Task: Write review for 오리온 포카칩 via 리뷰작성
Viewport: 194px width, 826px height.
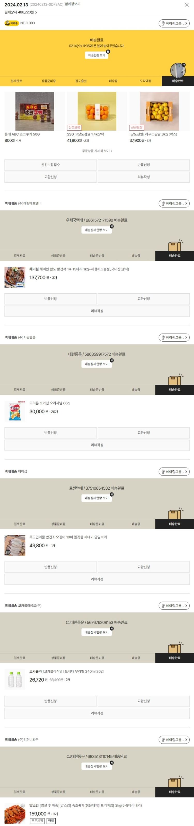Action: [x=97, y=445]
